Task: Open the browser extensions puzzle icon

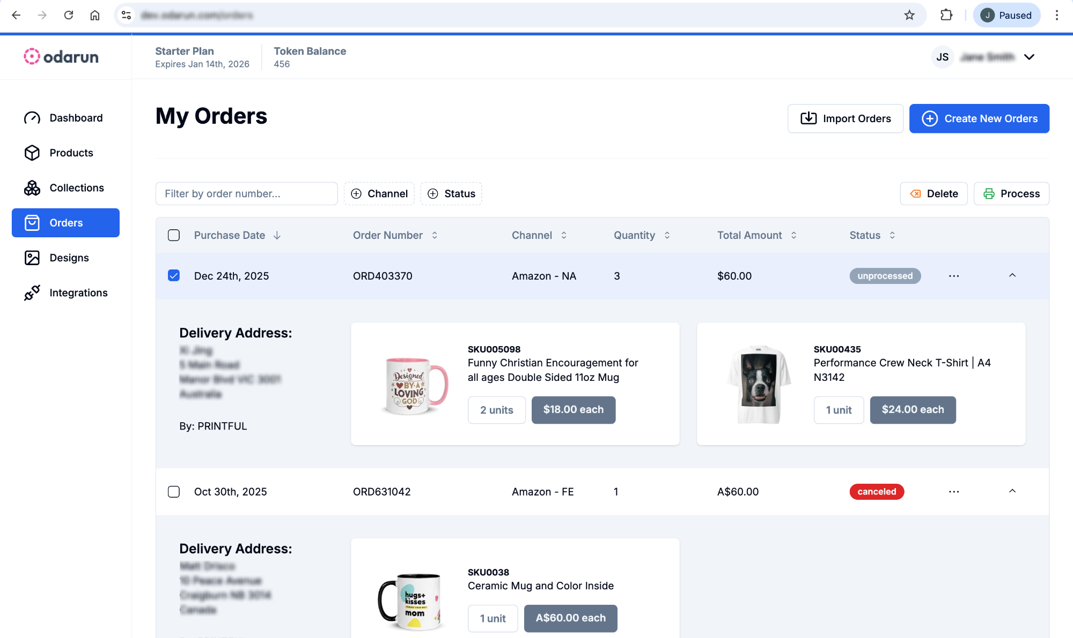Action: pyautogui.click(x=946, y=15)
